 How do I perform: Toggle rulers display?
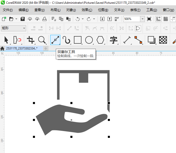(158, 19)
